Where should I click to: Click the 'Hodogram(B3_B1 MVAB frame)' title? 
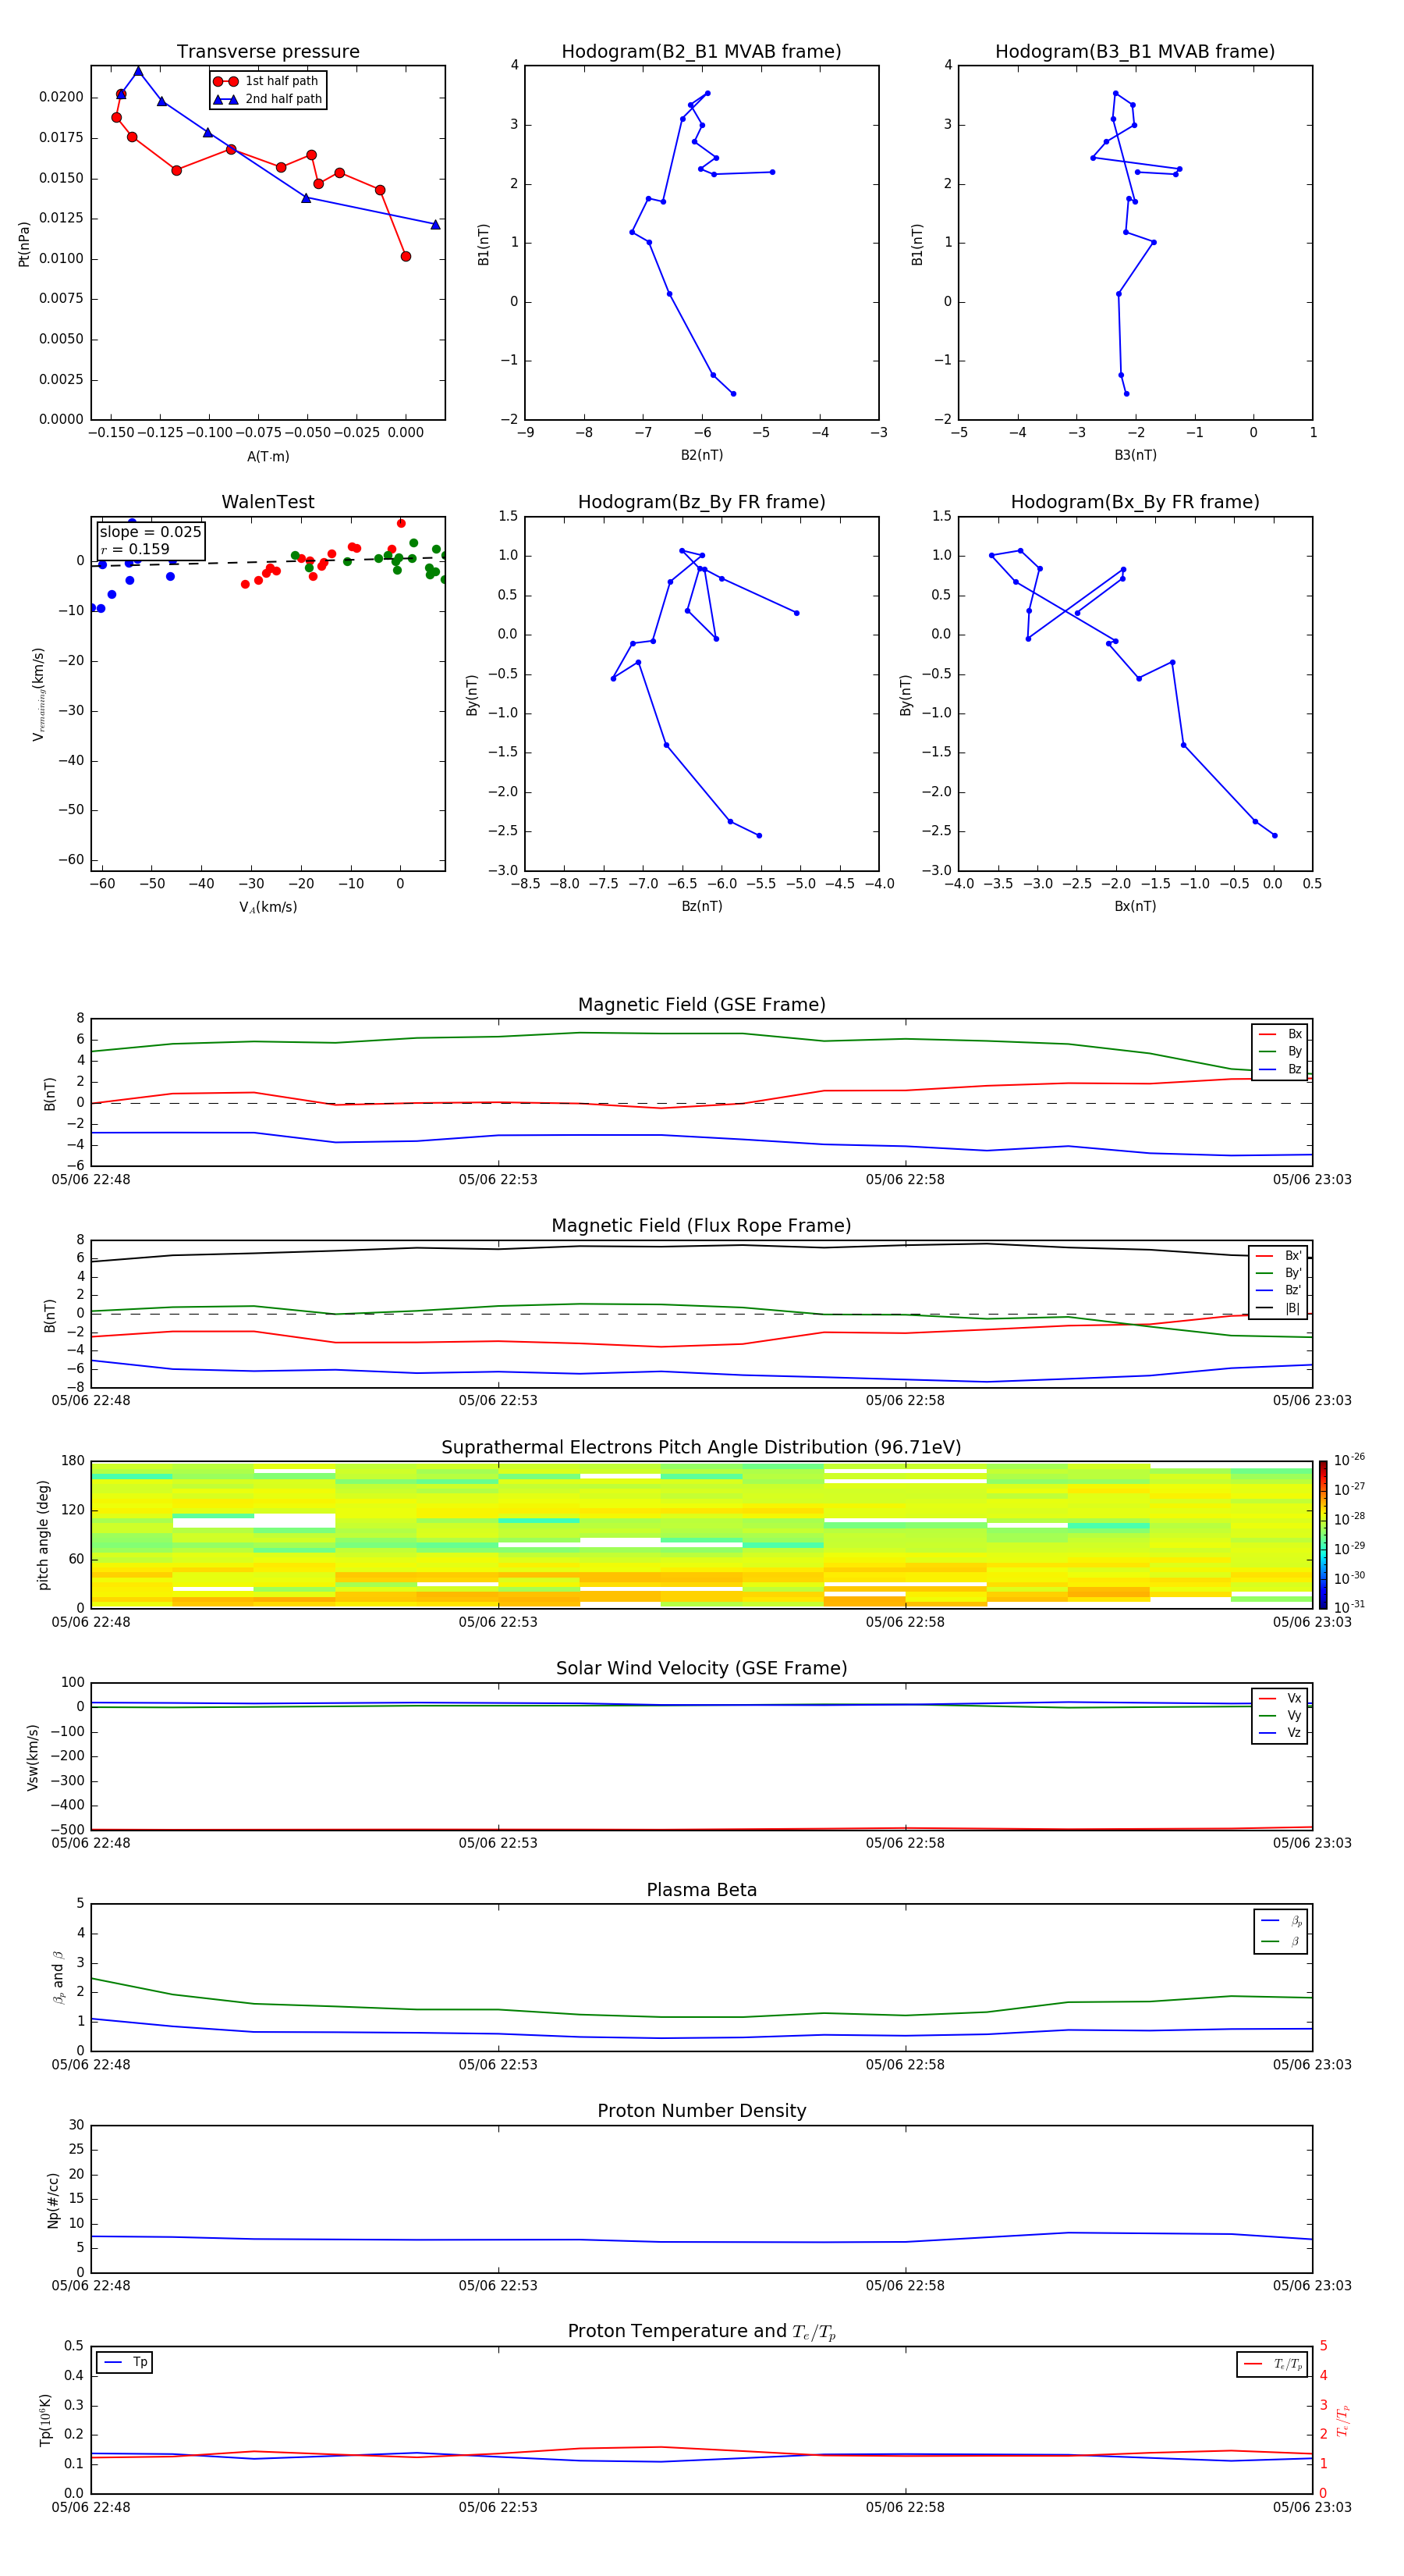[1135, 52]
